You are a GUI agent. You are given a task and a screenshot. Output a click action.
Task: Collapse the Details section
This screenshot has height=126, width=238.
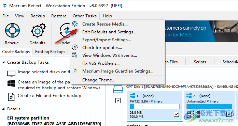pos(3,109)
